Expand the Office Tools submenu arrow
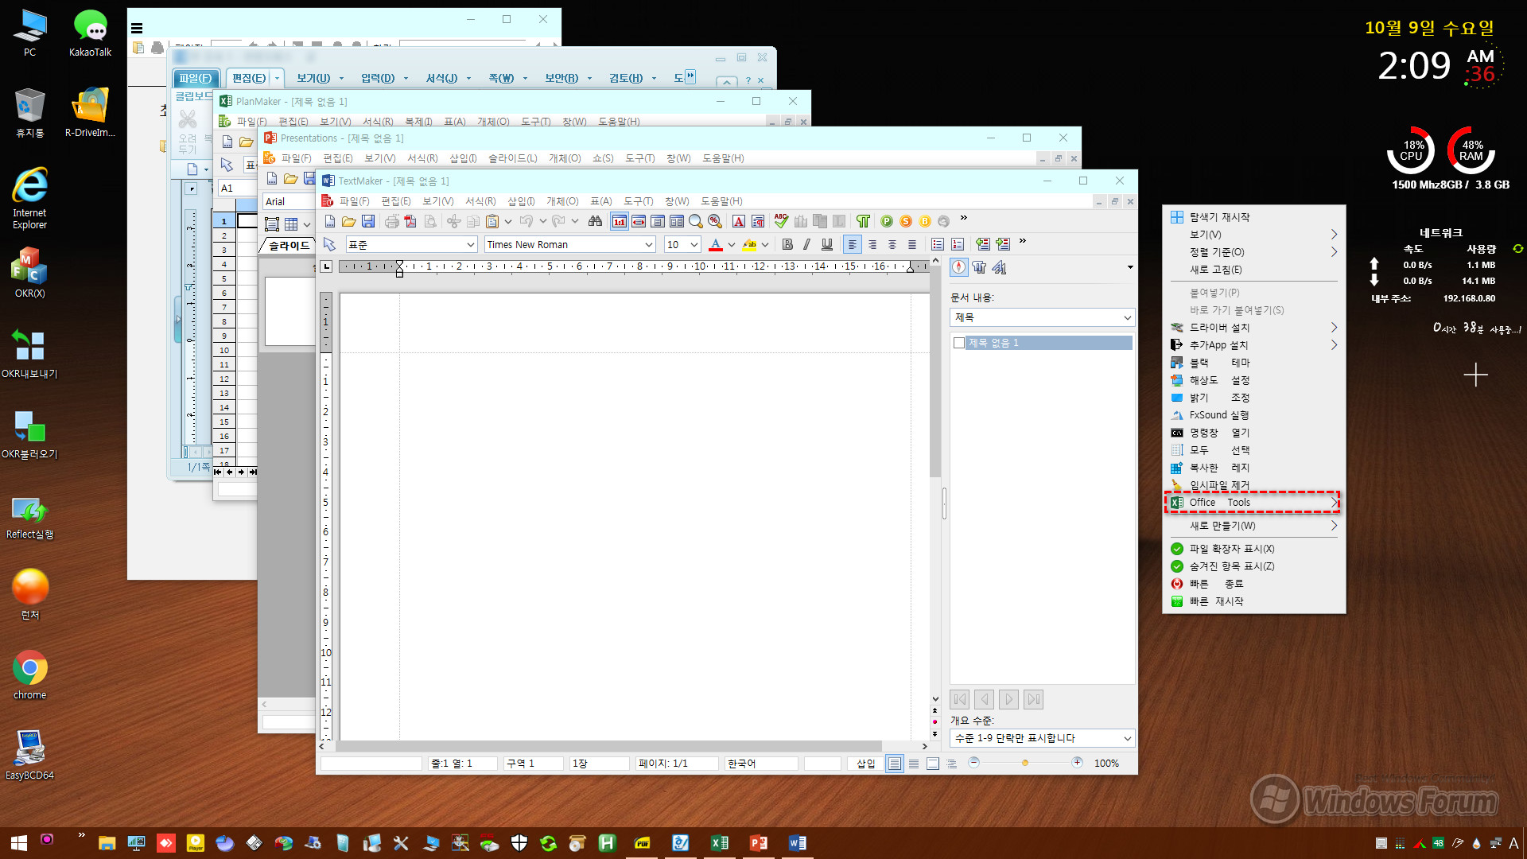This screenshot has width=1527, height=859. click(x=1334, y=503)
